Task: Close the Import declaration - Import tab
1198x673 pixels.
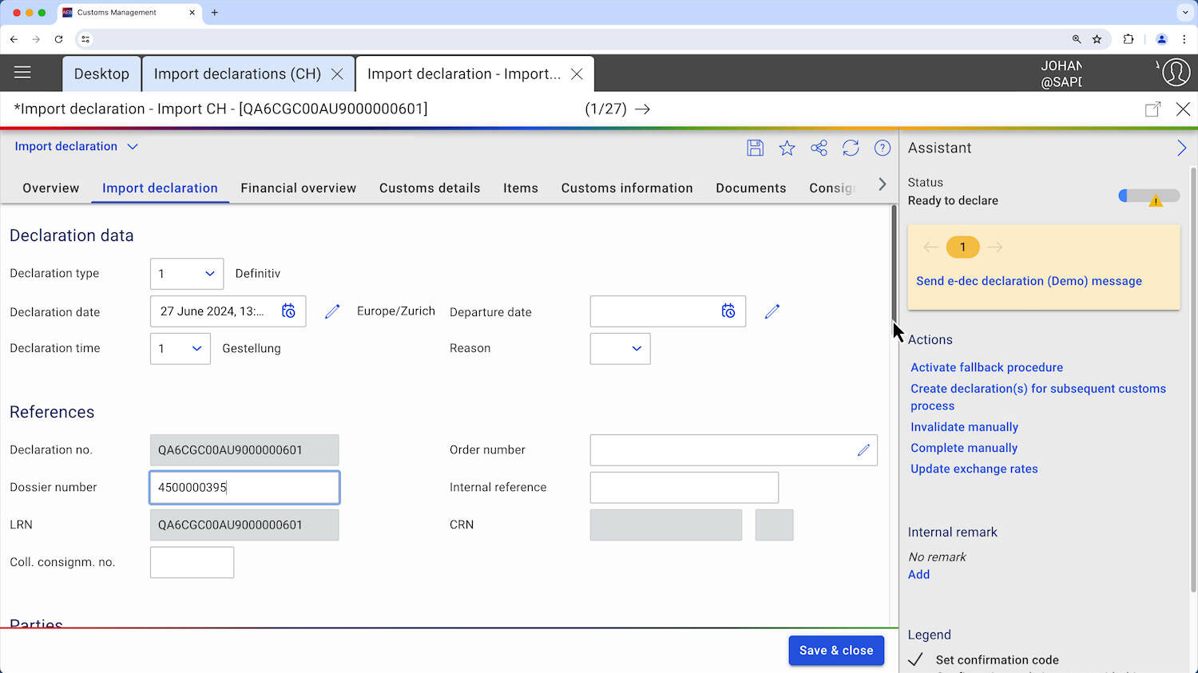Action: point(577,74)
